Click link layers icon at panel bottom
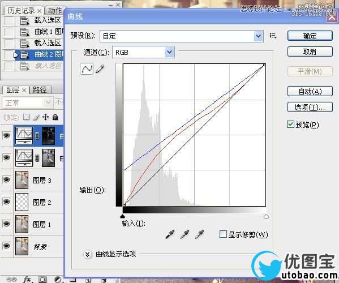The height and width of the screenshot is (283, 339). tap(11, 280)
